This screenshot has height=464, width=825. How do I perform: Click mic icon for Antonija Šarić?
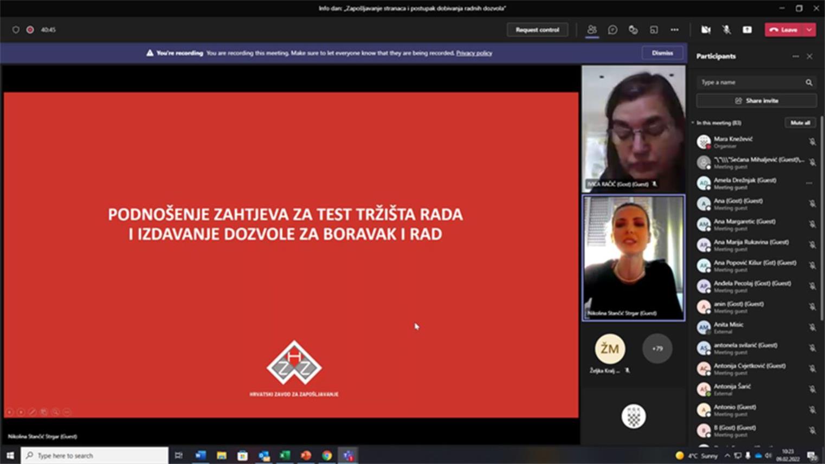click(x=812, y=389)
